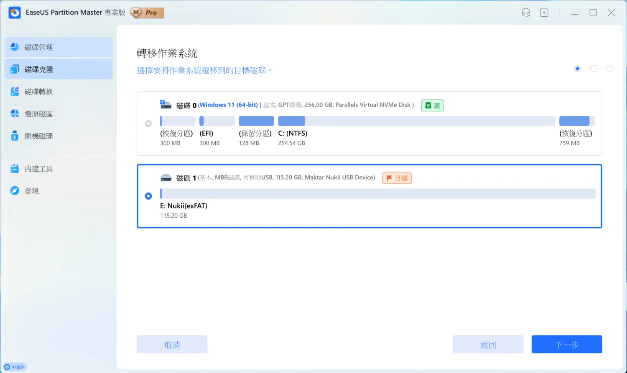Select the 磁碟 0 radio button
The height and width of the screenshot is (373, 627).
[x=148, y=123]
